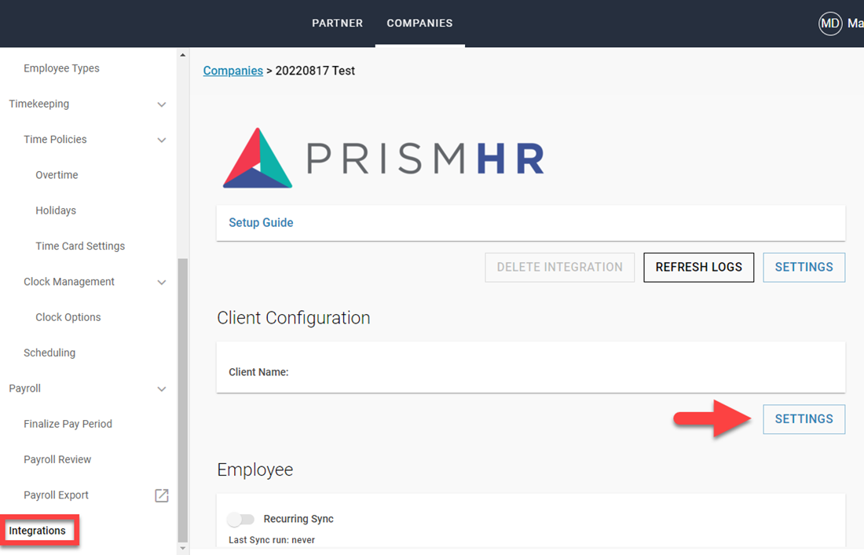The height and width of the screenshot is (555, 864).
Task: Open the Setup Guide
Action: pos(261,222)
